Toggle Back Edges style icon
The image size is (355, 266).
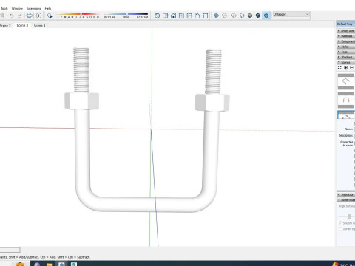(x=224, y=16)
